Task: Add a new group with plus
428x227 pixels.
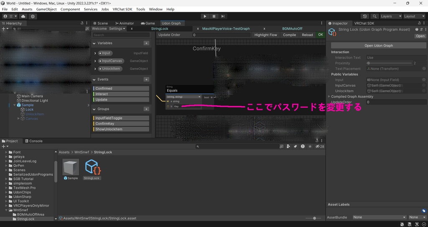Action: 146,109
